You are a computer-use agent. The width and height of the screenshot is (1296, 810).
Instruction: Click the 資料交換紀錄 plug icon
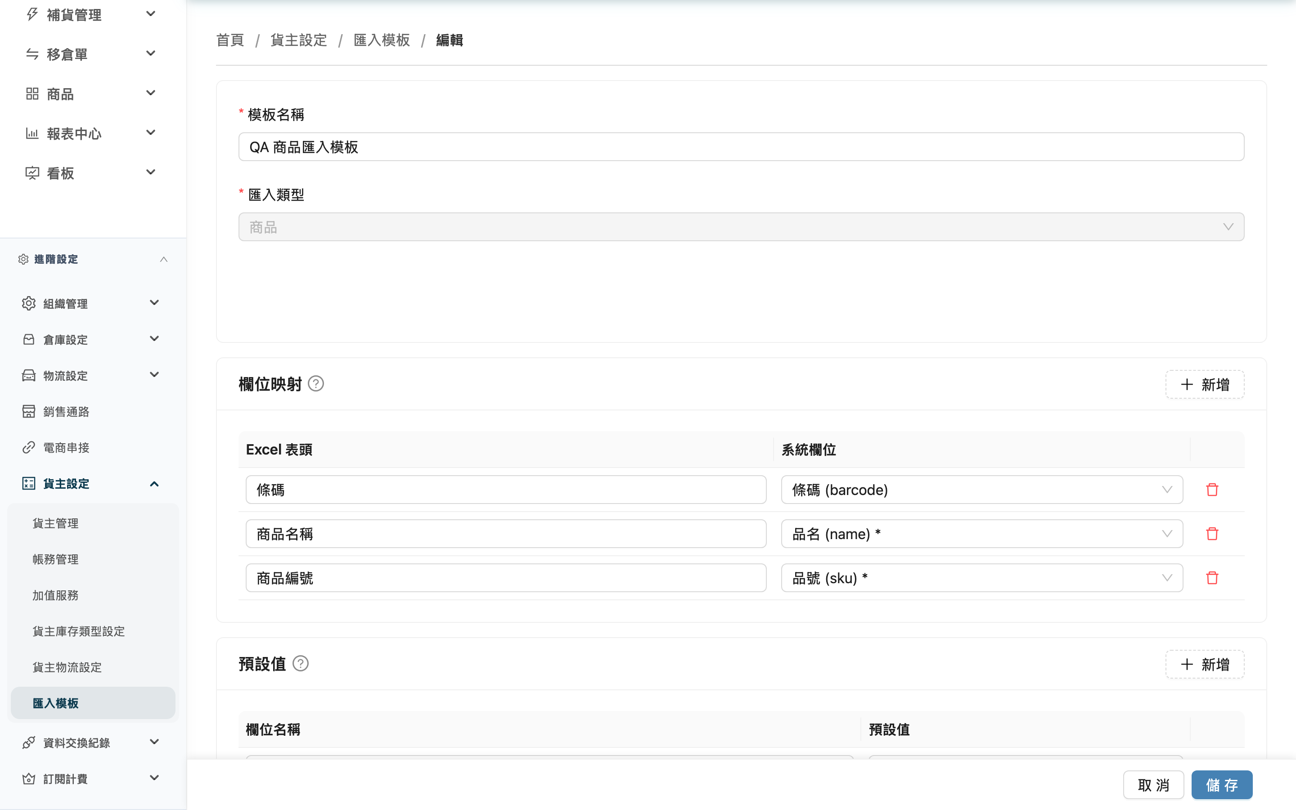(x=29, y=742)
